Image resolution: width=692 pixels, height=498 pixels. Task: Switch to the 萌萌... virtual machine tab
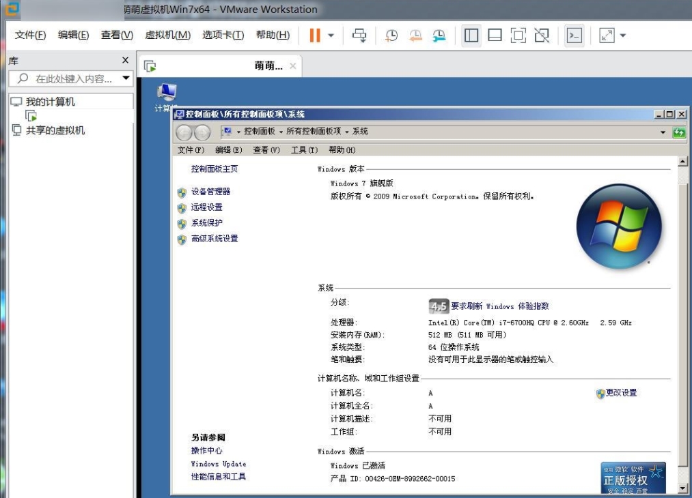[x=219, y=66]
